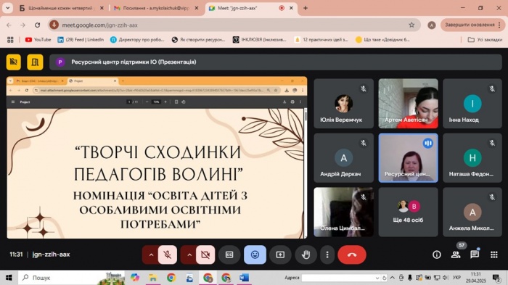This screenshot has height=285, width=508.
Task: Open 'Усі закладки' folder
Action: coord(485,39)
